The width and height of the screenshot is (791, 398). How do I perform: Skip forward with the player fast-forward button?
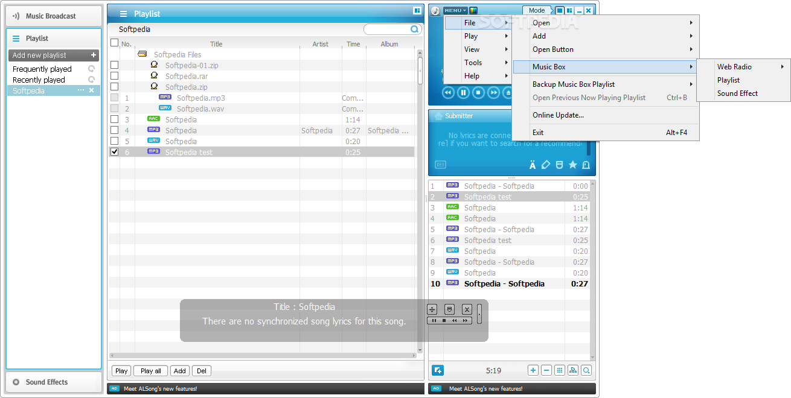tap(494, 92)
